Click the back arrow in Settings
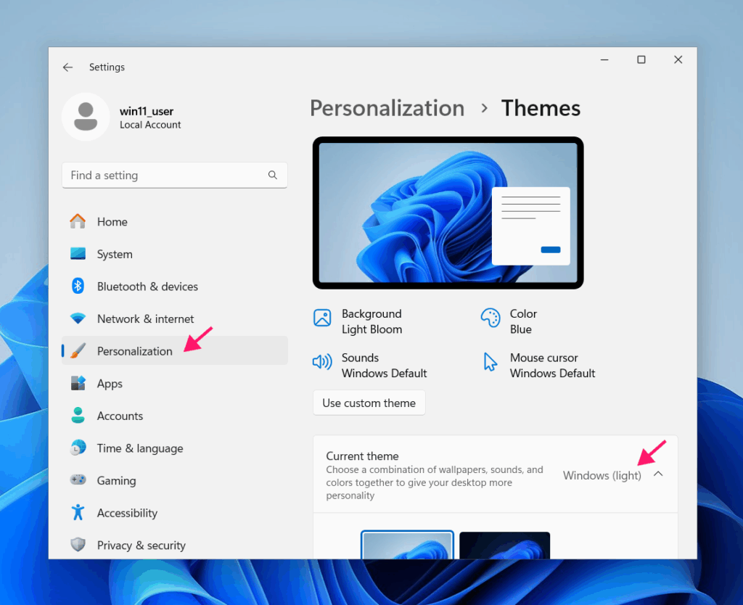This screenshot has width=743, height=605. point(67,67)
